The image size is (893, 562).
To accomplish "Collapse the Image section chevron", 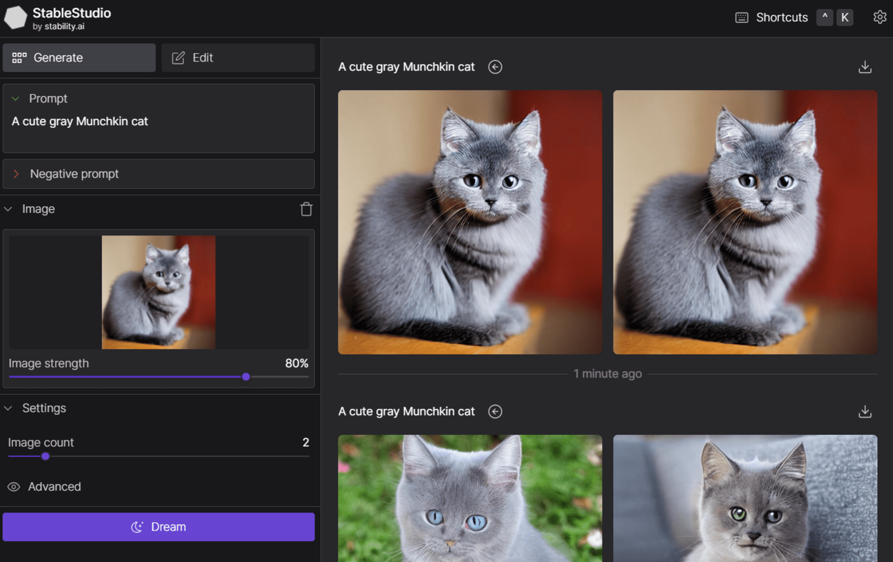I will click(x=8, y=209).
